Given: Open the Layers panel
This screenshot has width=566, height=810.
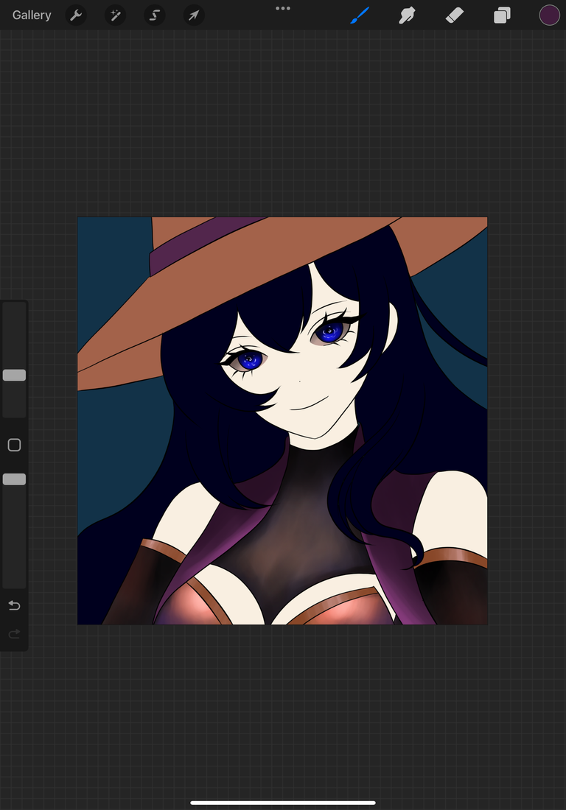Looking at the screenshot, I should [x=502, y=15].
